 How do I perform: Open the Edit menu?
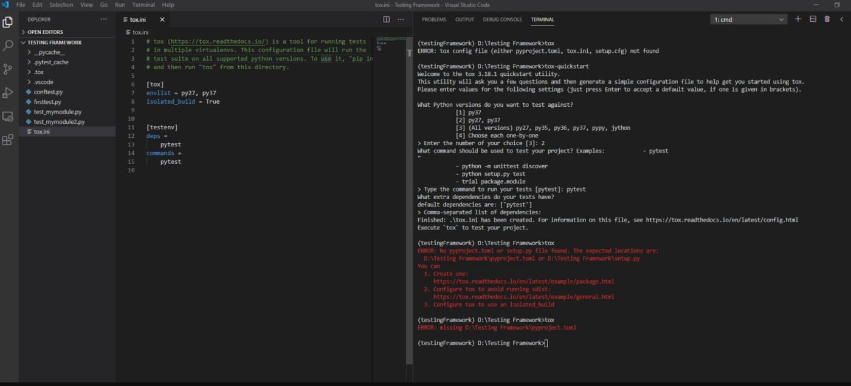pyautogui.click(x=38, y=4)
